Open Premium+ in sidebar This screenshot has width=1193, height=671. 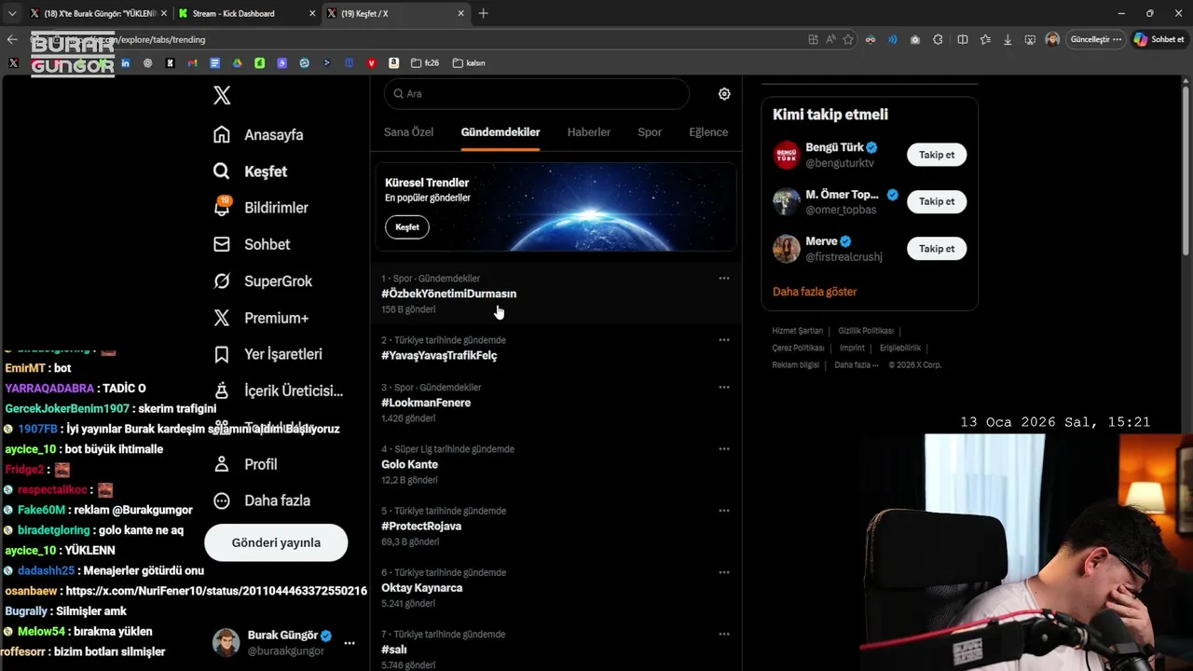coord(261,318)
